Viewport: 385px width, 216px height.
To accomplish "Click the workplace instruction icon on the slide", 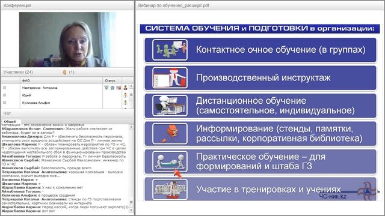I will coord(170,77).
